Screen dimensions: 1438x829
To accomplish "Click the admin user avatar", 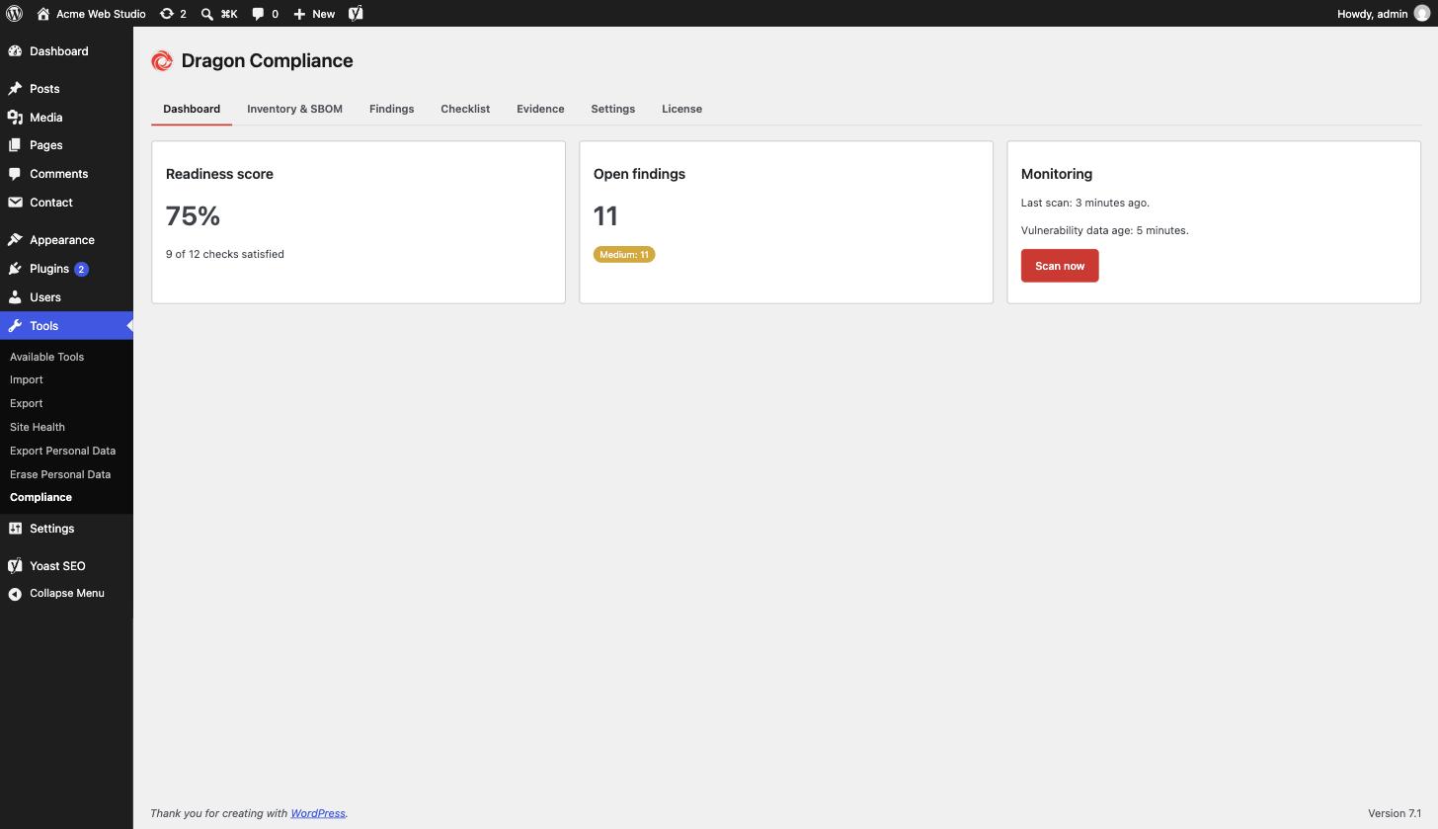I will tap(1422, 14).
